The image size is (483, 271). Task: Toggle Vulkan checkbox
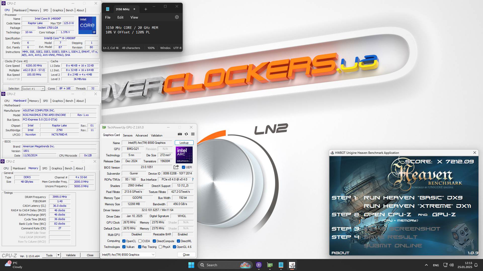(x=124, y=247)
